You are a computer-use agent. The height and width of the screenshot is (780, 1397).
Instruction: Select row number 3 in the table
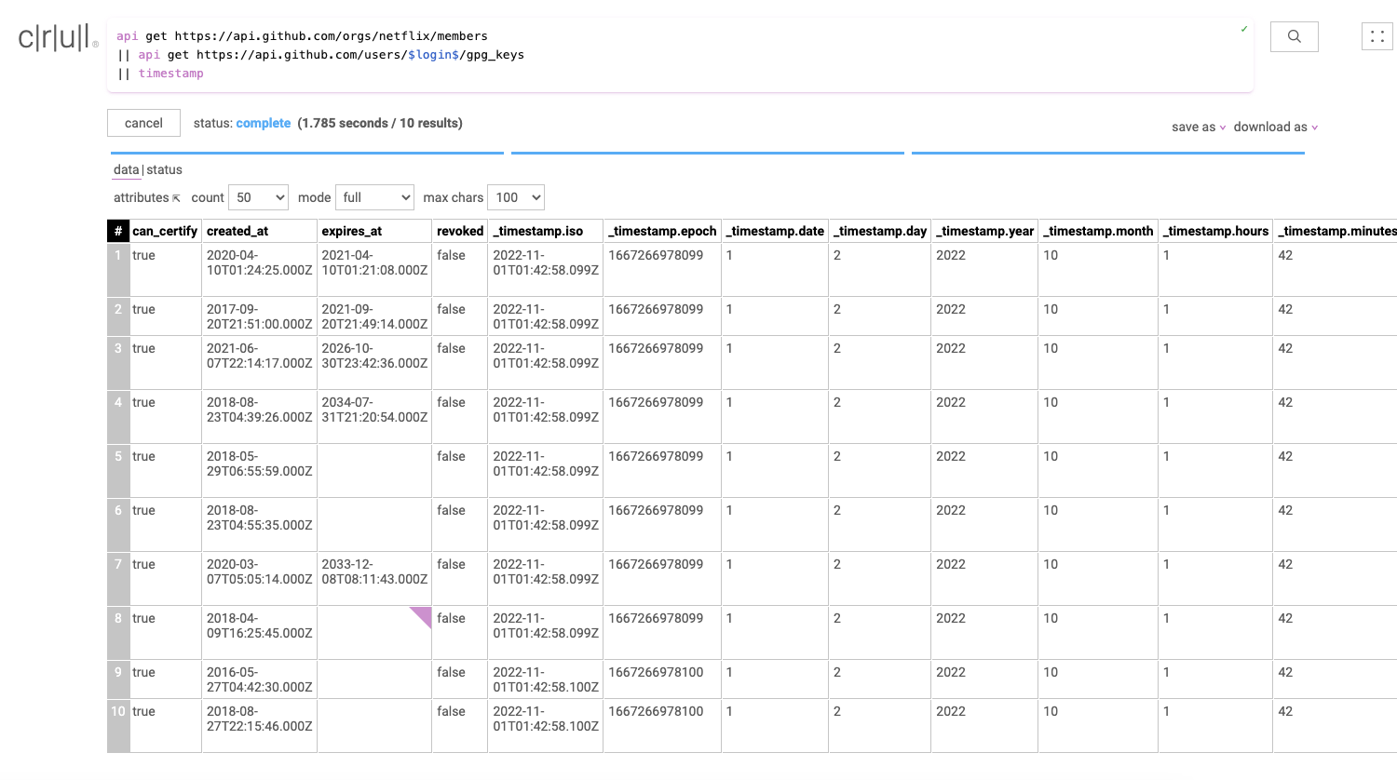point(118,349)
